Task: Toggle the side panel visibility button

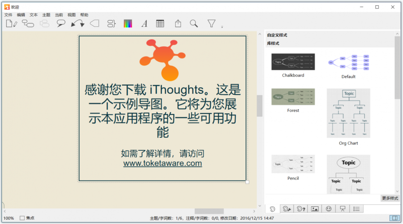Action: pos(394,218)
